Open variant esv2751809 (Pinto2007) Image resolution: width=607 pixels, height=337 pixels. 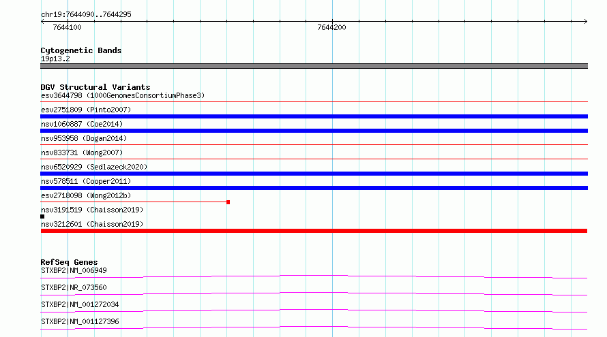tap(86, 110)
